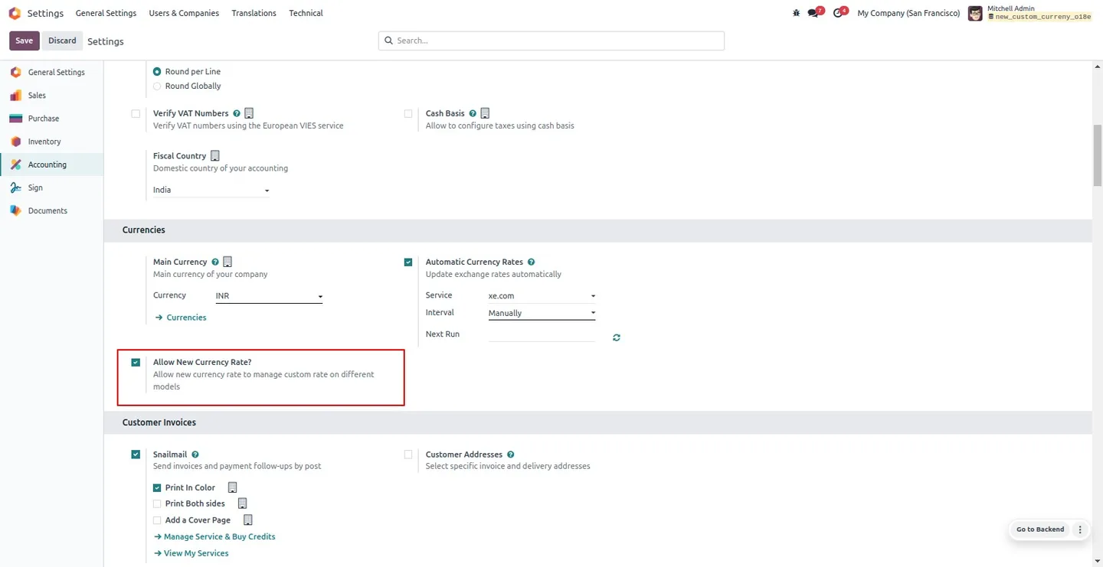Click help icon beside Customer Addresses
Image resolution: width=1103 pixels, height=567 pixels.
tap(511, 455)
